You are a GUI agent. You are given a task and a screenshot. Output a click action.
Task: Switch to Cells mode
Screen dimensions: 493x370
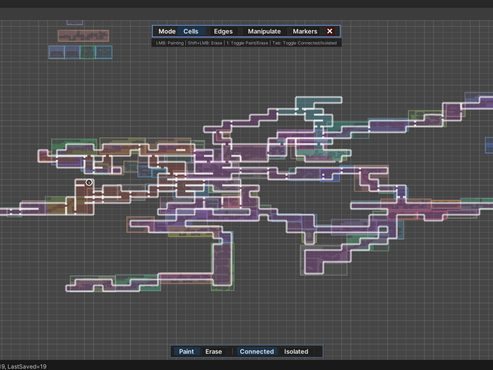pyautogui.click(x=191, y=31)
